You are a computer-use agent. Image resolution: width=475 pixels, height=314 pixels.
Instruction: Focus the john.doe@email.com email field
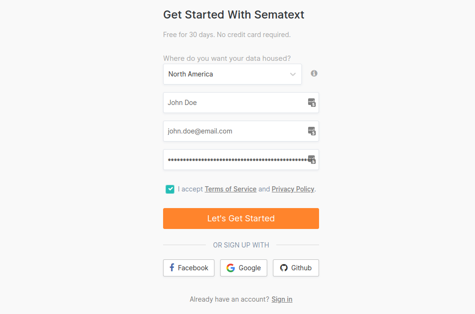point(241,131)
